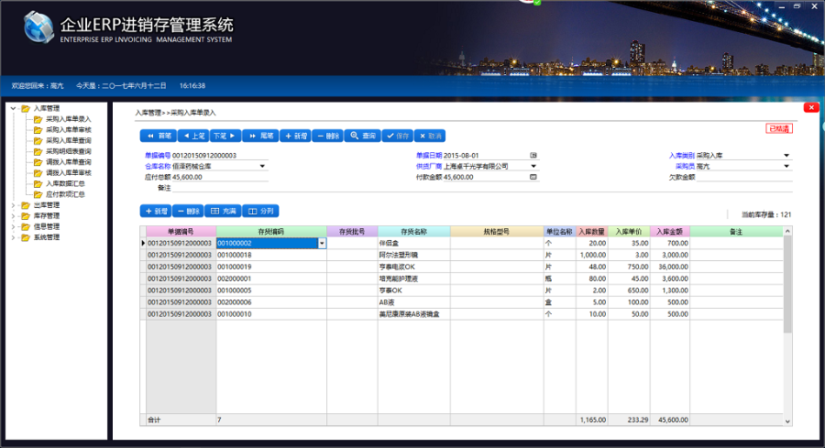Click the 取消 (cancel) button

click(430, 136)
